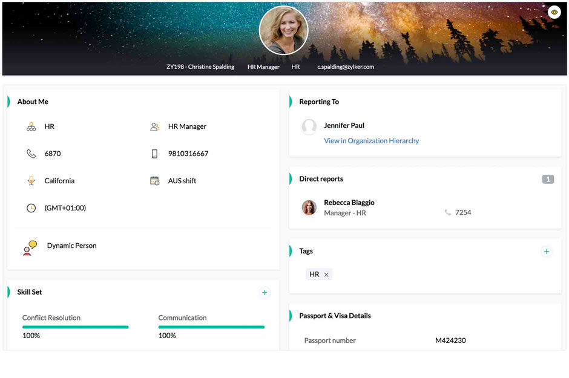Click the designation icon beside HR Manager
The width and height of the screenshot is (569, 378).
tap(154, 126)
